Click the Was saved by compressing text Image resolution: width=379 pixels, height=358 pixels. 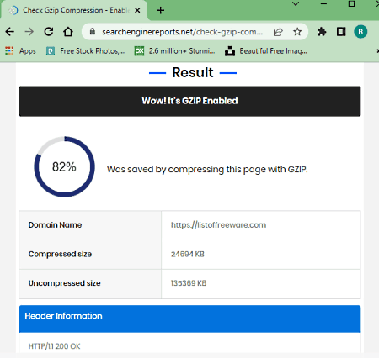207,170
